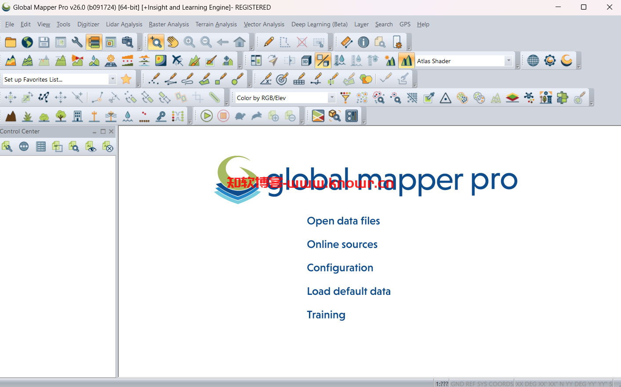Screen dimensions: 621x387
Task: Click the water drop classification icon
Action: tap(127, 116)
